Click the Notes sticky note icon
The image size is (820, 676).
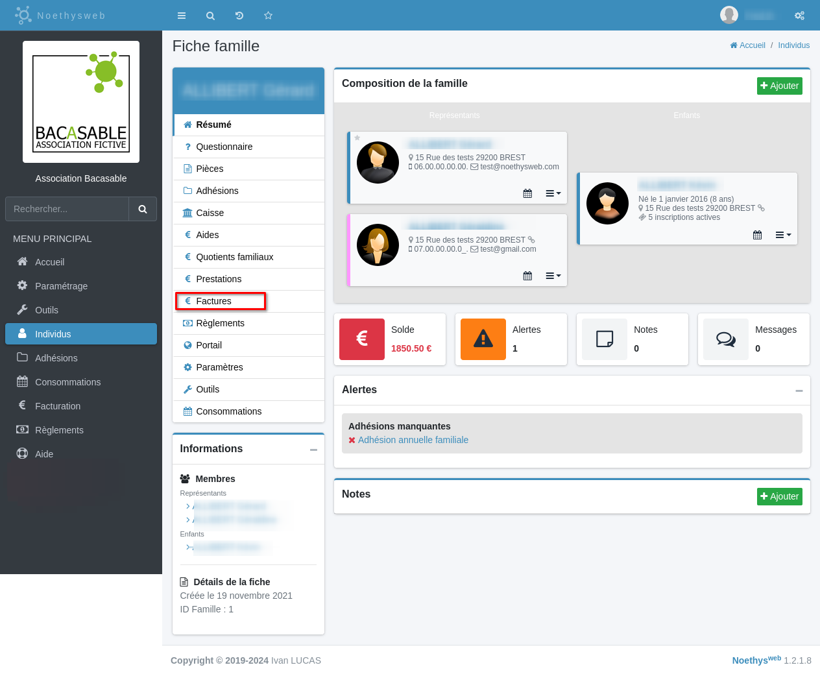click(x=605, y=339)
